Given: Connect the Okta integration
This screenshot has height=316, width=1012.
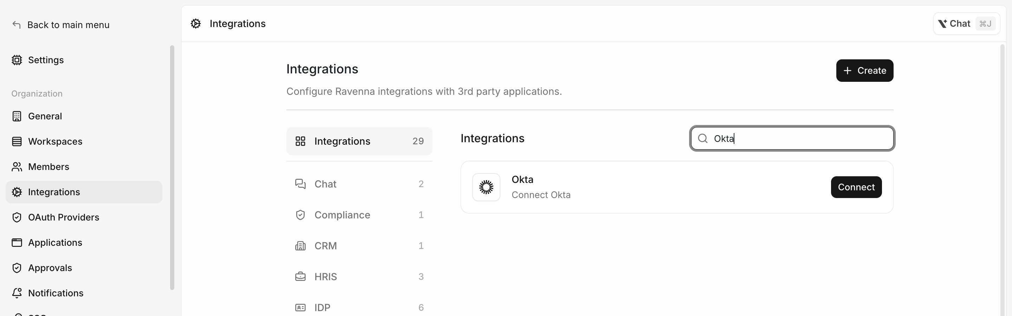Looking at the screenshot, I should pyautogui.click(x=856, y=187).
